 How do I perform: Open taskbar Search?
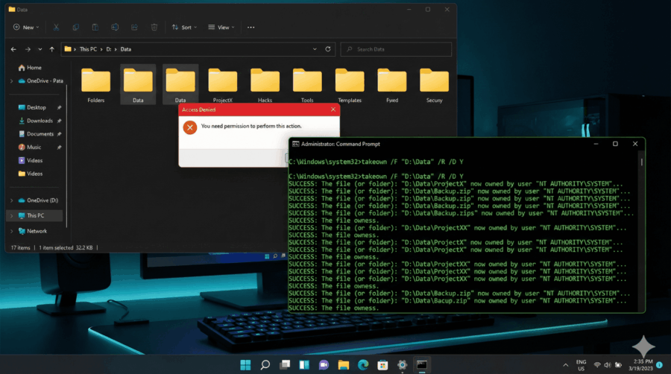click(x=265, y=364)
